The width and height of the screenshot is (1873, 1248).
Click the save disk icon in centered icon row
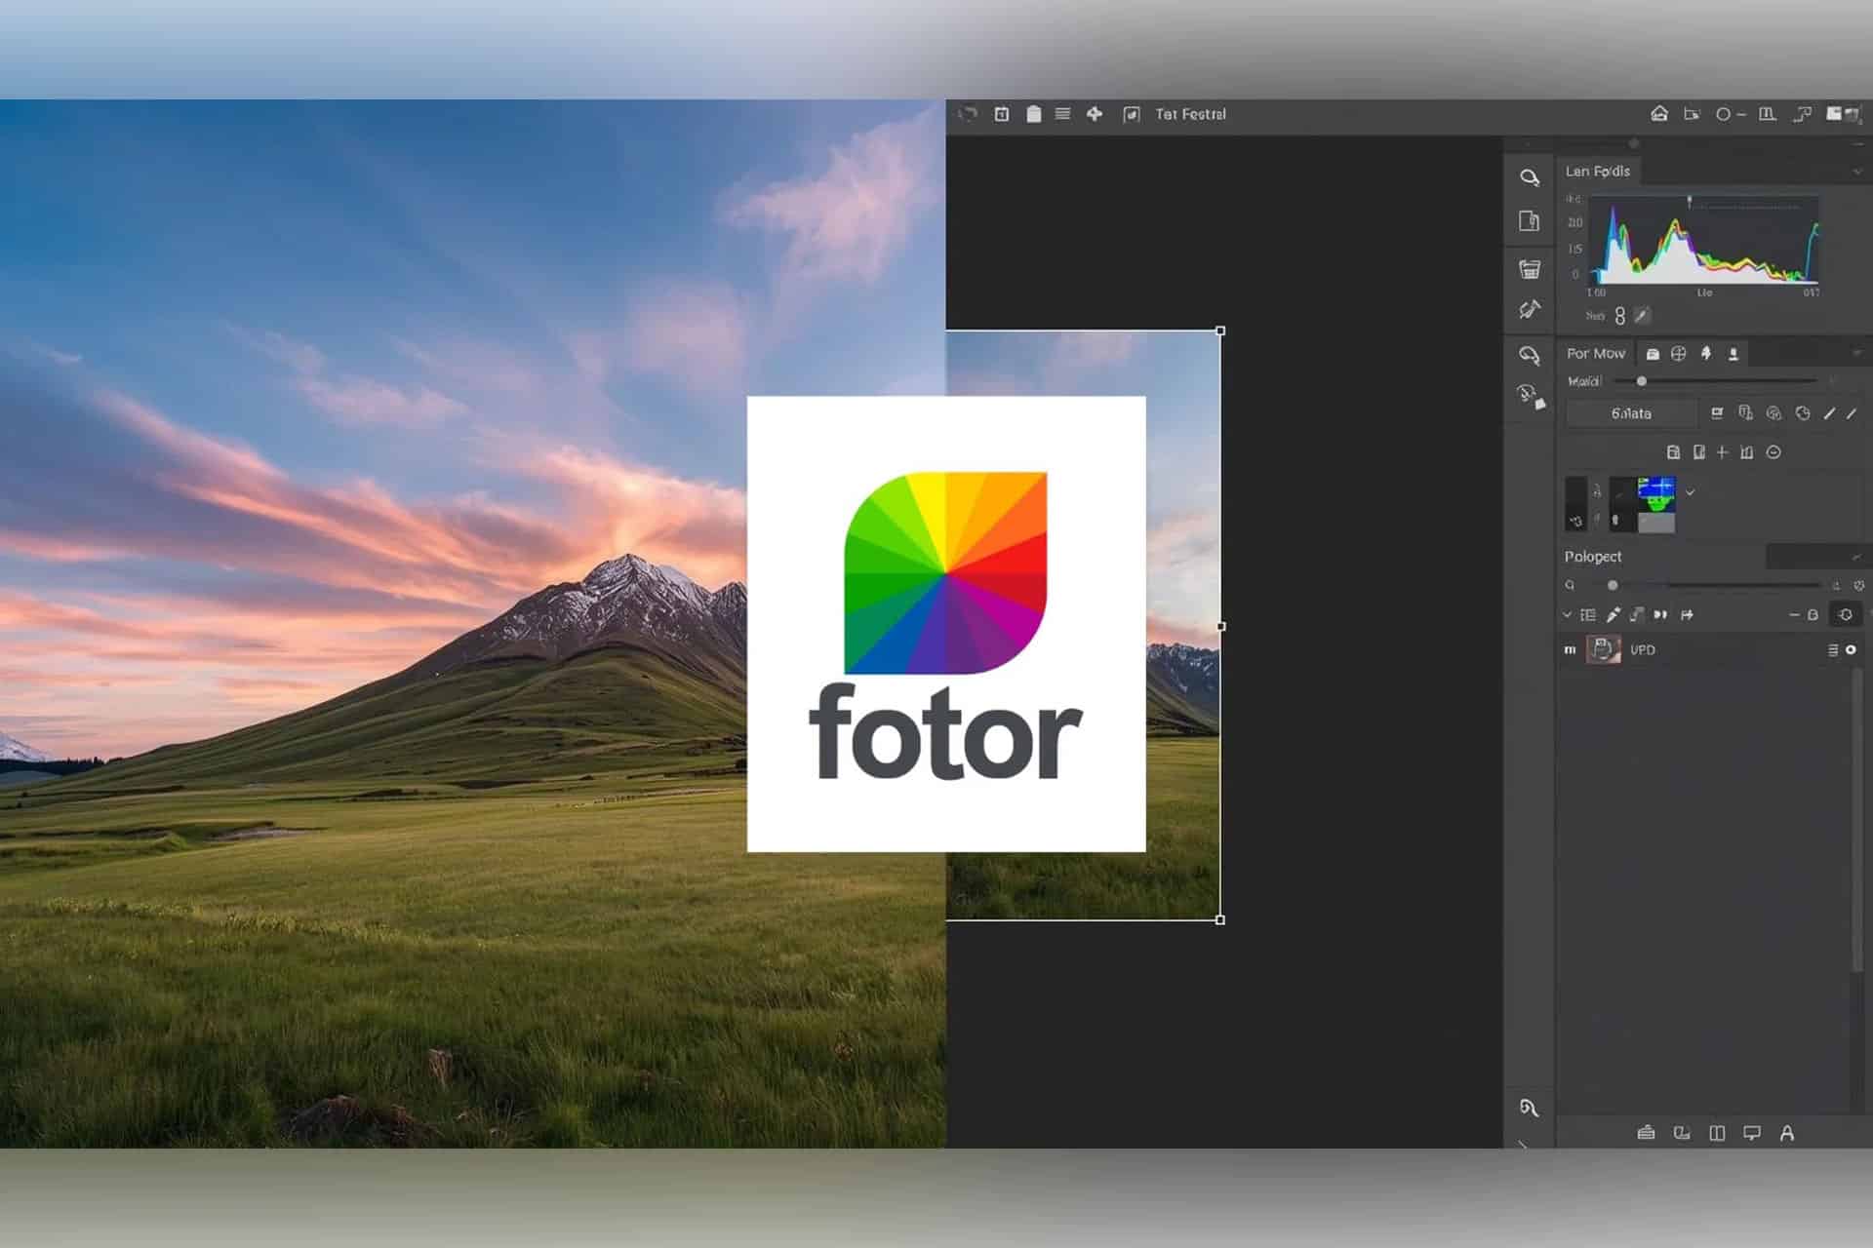click(x=1673, y=452)
